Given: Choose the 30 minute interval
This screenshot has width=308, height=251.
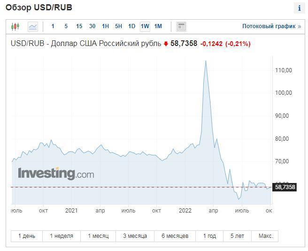Looking at the screenshot, I should click(x=92, y=26).
